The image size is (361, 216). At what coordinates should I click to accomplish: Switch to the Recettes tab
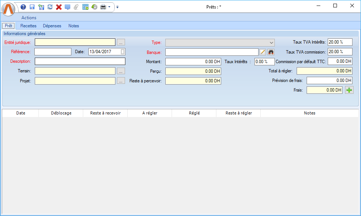click(28, 26)
